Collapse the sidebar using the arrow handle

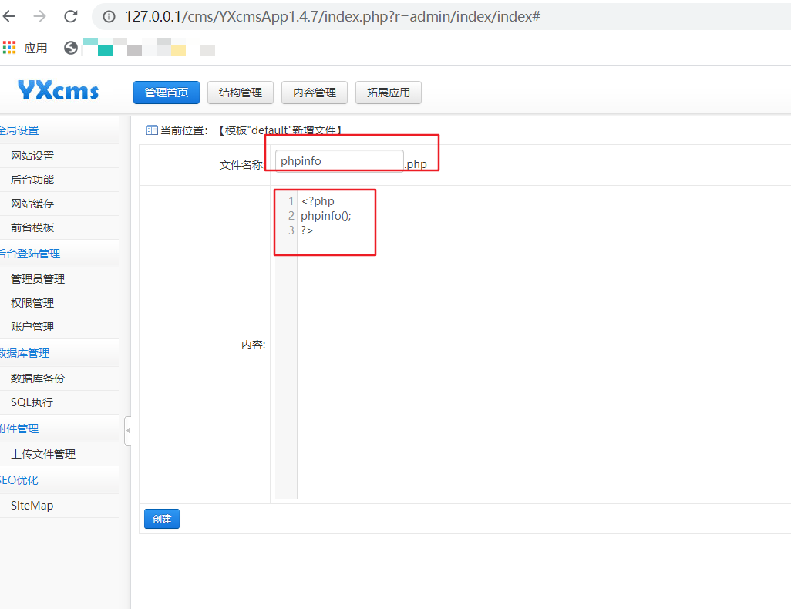[x=127, y=430]
